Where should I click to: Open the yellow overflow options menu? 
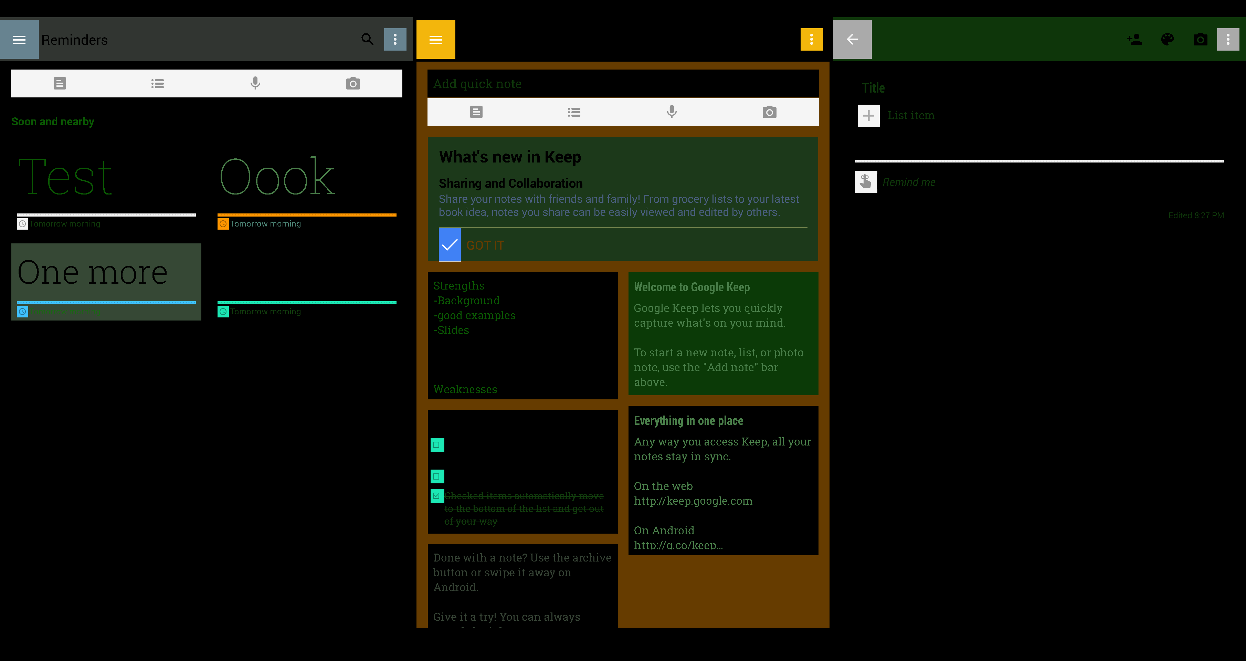pyautogui.click(x=811, y=39)
